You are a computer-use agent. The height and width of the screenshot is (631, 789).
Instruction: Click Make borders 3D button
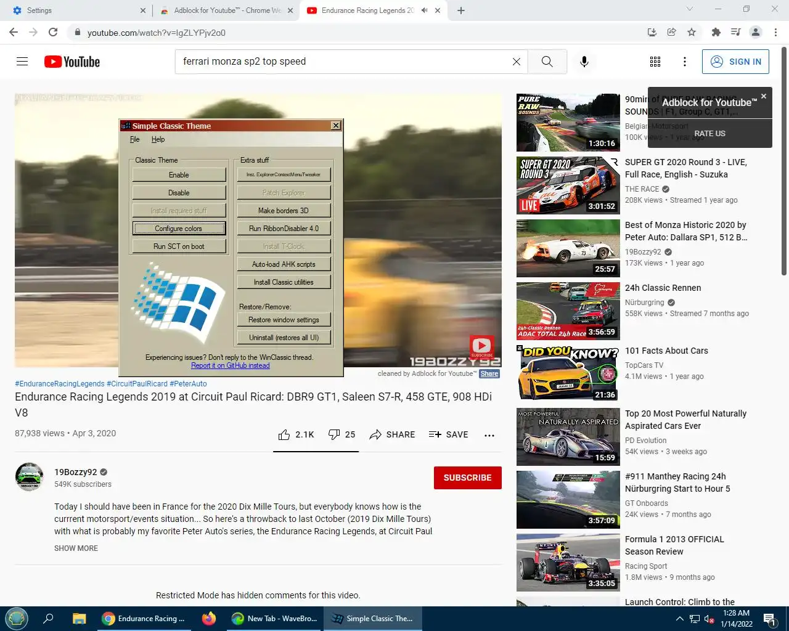point(284,211)
